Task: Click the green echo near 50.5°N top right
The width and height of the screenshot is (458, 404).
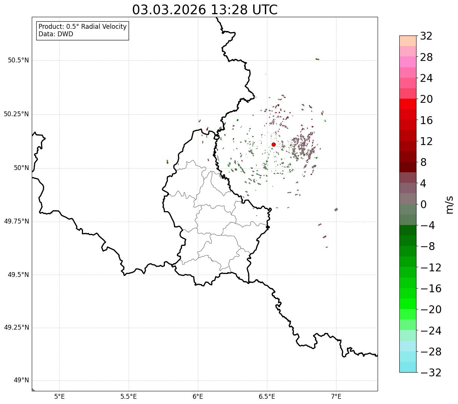Action: tap(317, 59)
